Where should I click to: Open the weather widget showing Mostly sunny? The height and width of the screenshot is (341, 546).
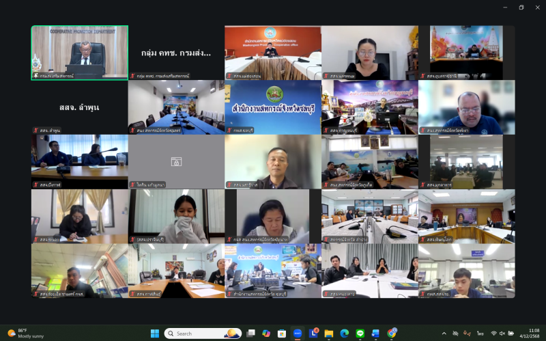click(x=24, y=333)
